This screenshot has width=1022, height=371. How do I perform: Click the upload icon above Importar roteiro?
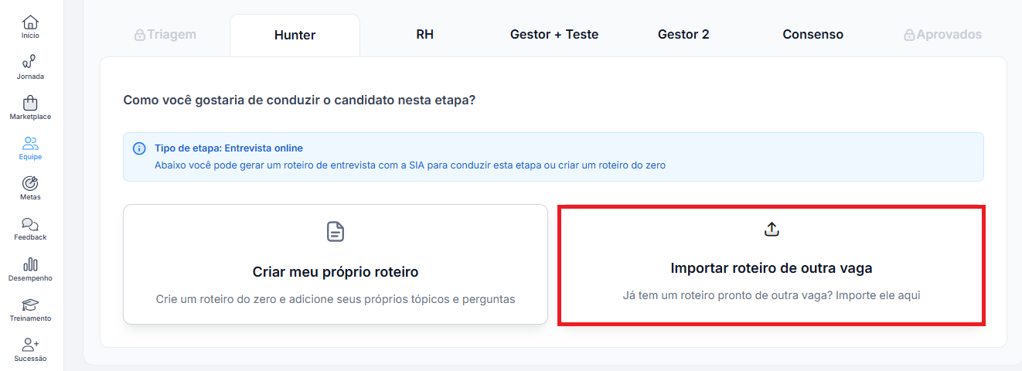(x=772, y=229)
